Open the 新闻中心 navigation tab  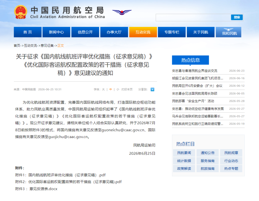click(56, 32)
